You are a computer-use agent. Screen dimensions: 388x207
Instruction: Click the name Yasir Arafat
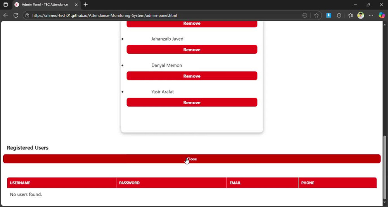pos(163,92)
